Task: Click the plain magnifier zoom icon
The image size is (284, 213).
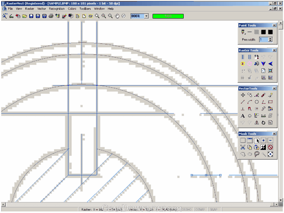Action: [x=97, y=16]
